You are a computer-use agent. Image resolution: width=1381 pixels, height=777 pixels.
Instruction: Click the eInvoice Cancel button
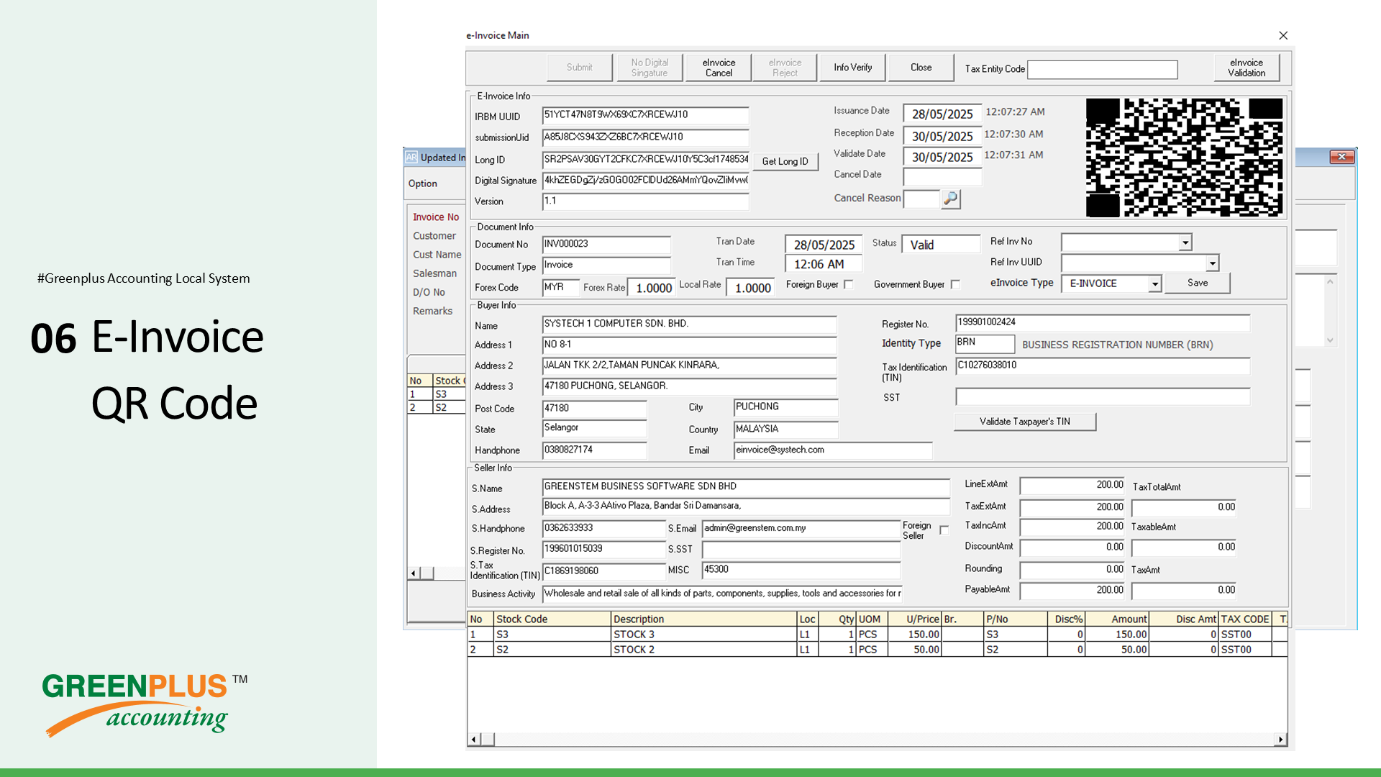pyautogui.click(x=719, y=68)
